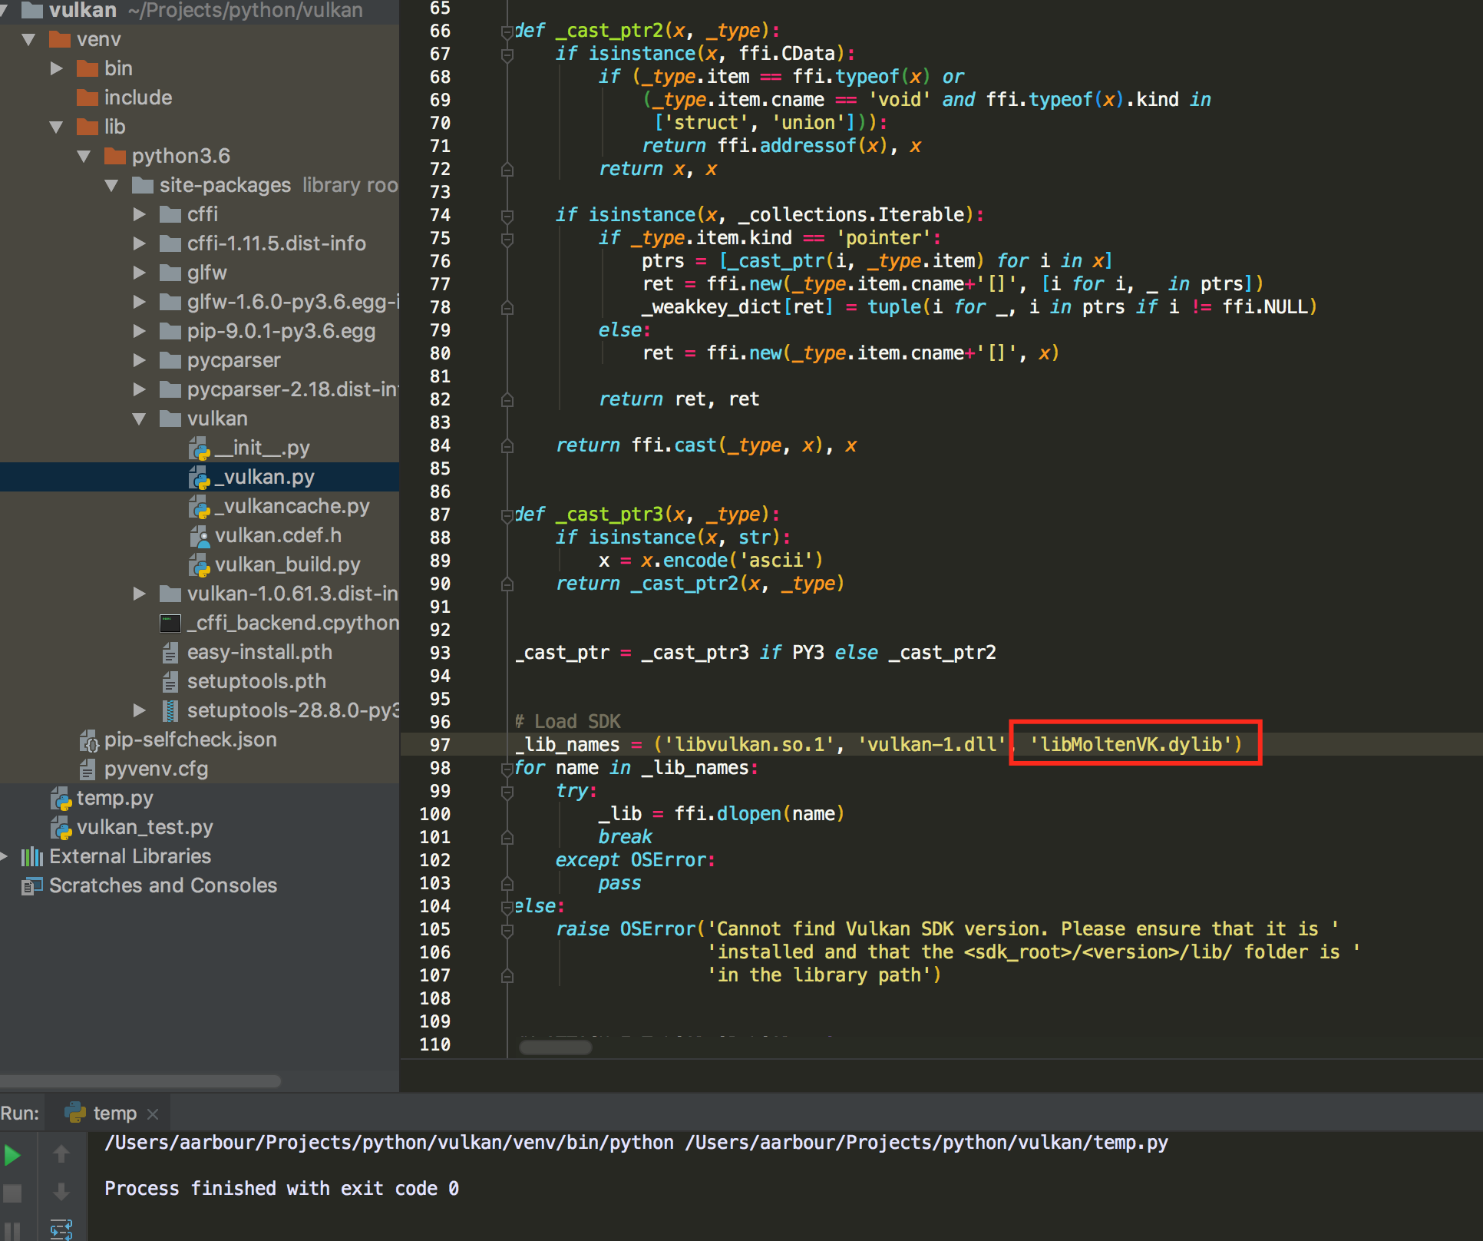The width and height of the screenshot is (1483, 1241).
Task: Open _vulkancache.py in the project tree
Action: pyautogui.click(x=291, y=507)
